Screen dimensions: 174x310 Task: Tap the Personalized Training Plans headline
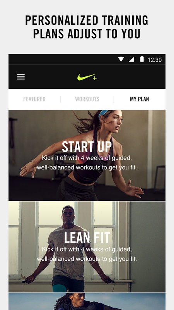point(87,27)
